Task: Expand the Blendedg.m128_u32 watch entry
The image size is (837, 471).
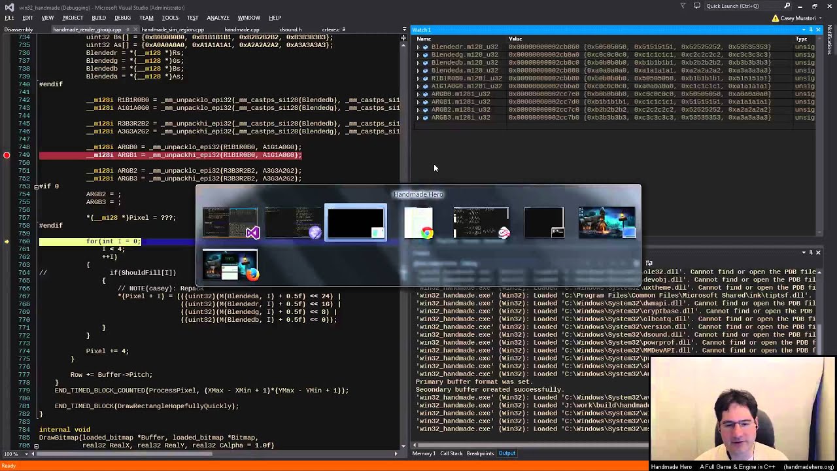Action: pyautogui.click(x=418, y=55)
